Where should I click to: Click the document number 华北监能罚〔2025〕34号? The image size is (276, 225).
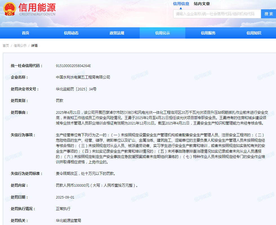(x=76, y=89)
